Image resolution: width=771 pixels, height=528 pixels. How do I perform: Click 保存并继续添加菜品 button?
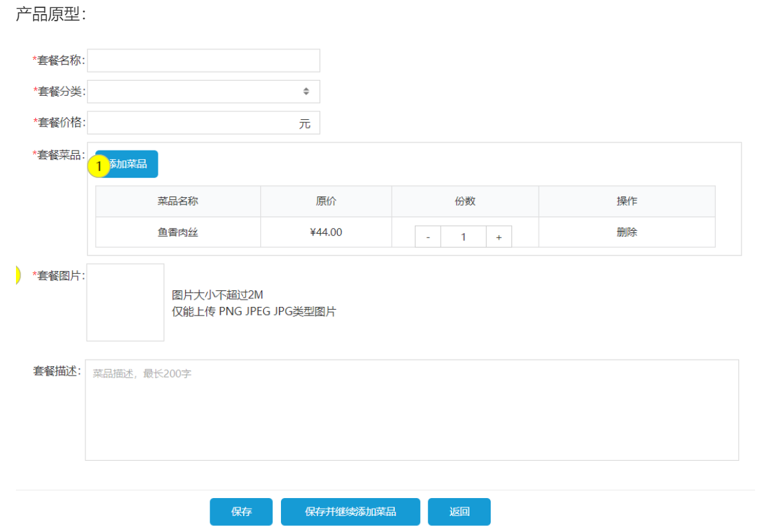click(351, 512)
